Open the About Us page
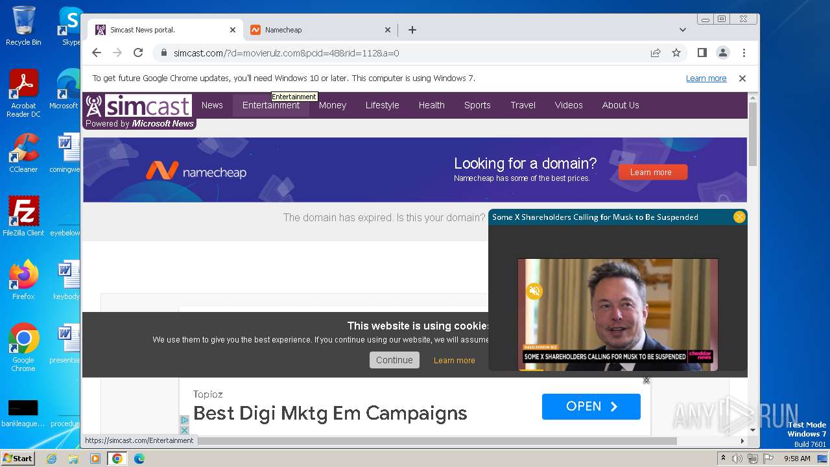830x467 pixels. coord(621,105)
